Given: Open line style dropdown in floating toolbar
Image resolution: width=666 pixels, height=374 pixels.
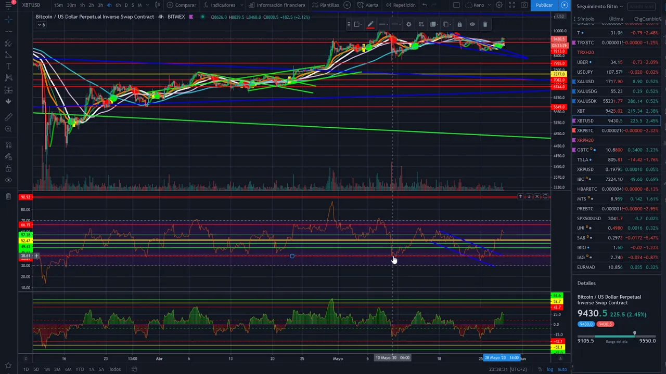Looking at the screenshot, I should (x=396, y=24).
